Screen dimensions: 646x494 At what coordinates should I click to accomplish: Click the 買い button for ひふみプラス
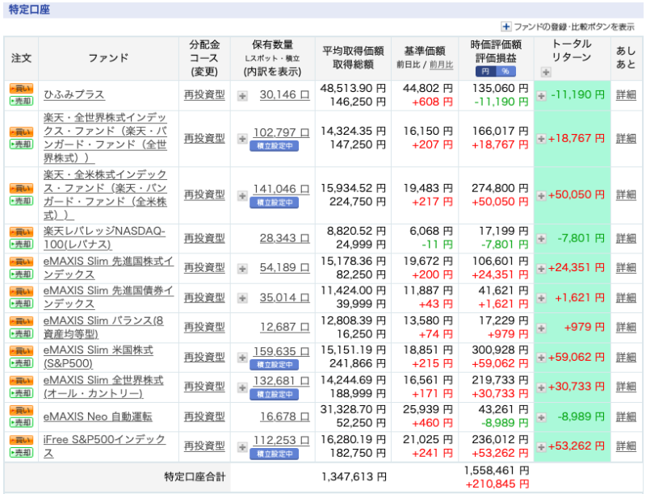[x=21, y=88]
